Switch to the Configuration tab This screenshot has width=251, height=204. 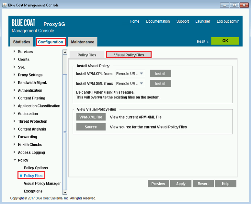click(x=51, y=42)
